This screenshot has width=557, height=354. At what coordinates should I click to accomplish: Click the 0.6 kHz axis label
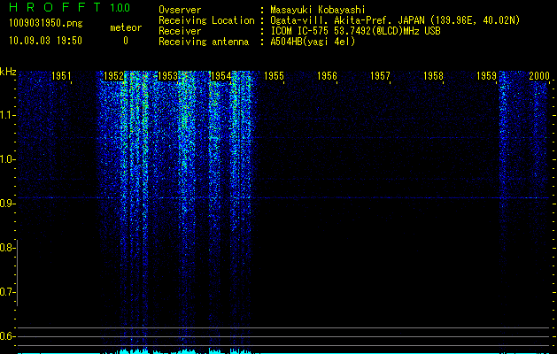coord(7,336)
